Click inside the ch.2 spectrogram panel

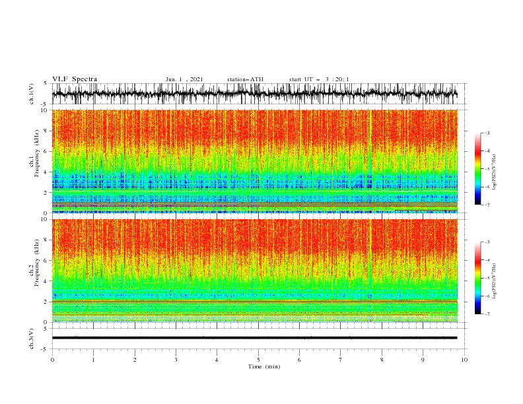click(x=254, y=271)
